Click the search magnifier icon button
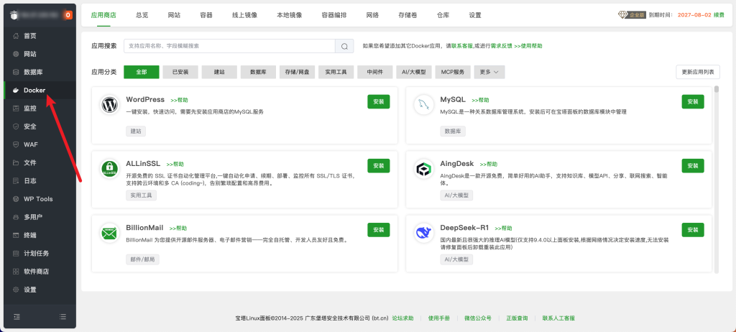This screenshot has height=332, width=736. [x=345, y=46]
